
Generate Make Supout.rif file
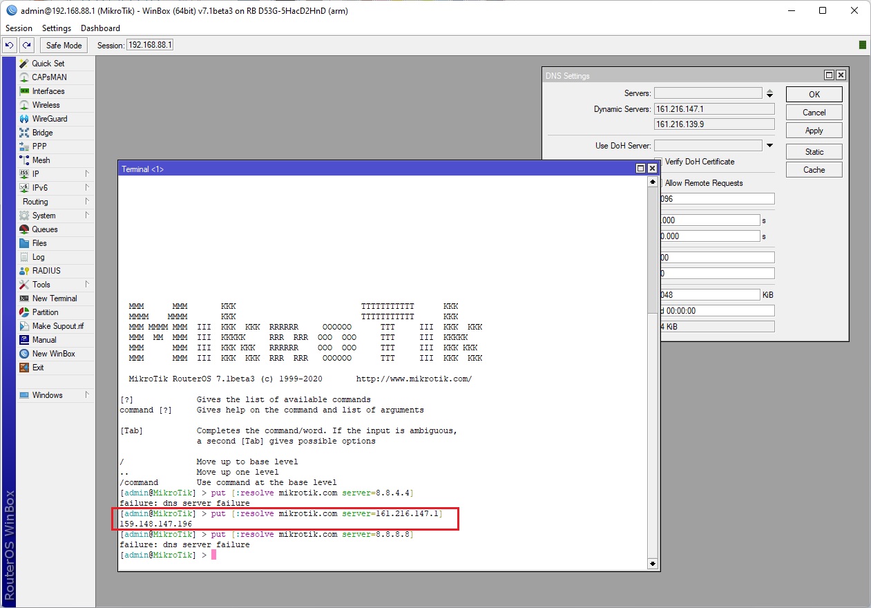57,326
